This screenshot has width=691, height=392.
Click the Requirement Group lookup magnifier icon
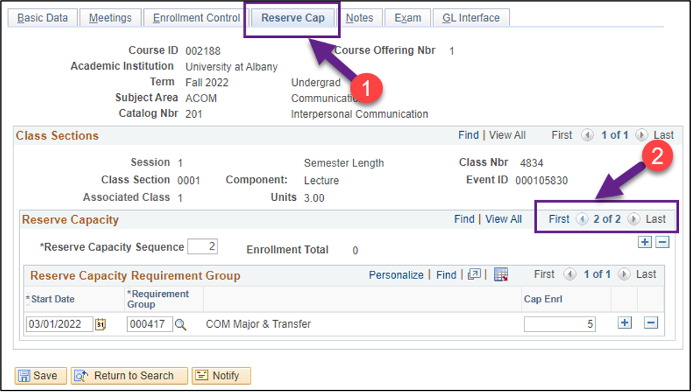click(x=181, y=324)
